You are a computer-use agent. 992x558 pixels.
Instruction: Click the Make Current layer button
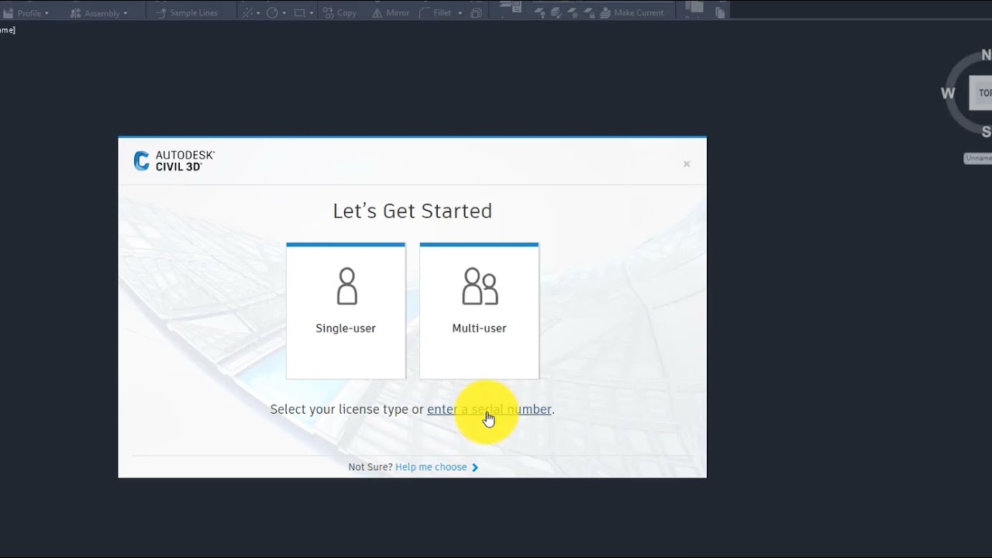631,13
